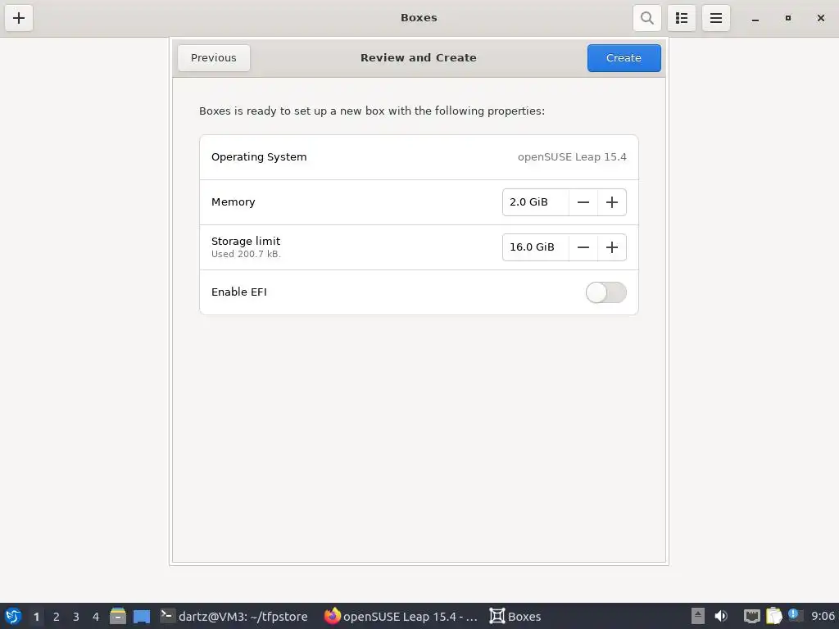
Task: Switch to workspace 4 in taskbar
Action: pos(96,617)
